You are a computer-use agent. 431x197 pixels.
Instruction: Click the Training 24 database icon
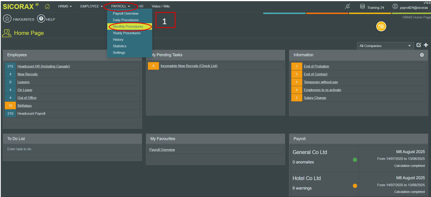pos(363,6)
